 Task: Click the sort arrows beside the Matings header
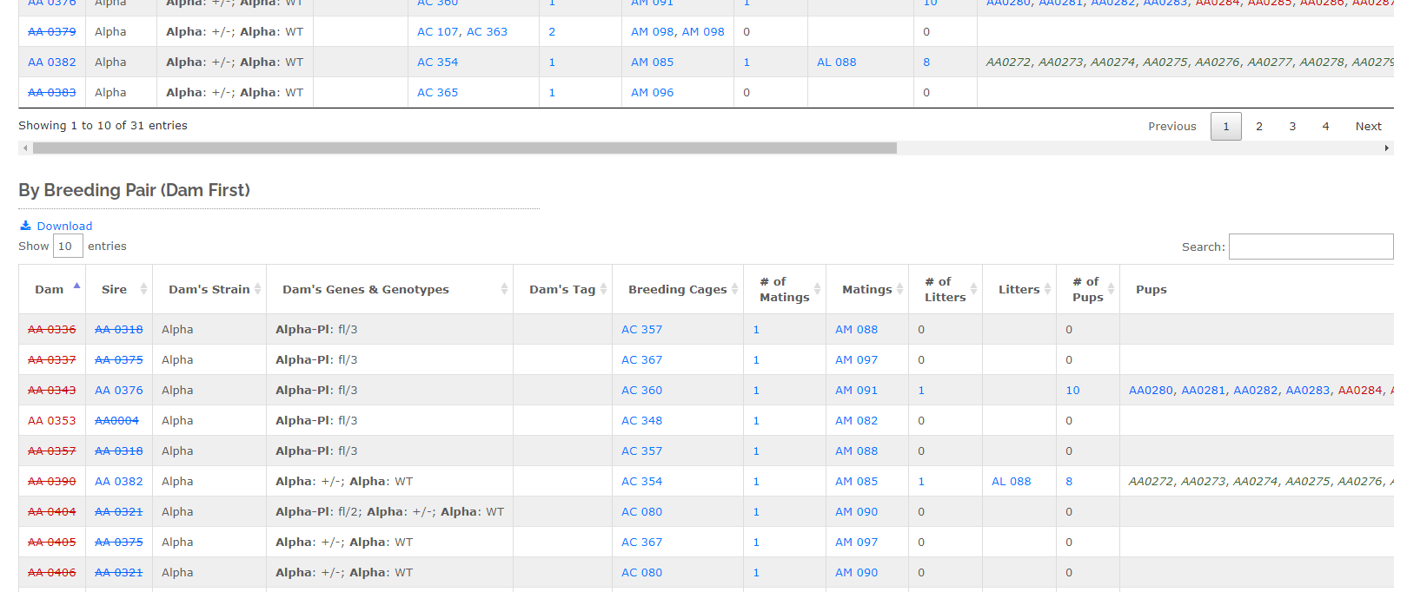pos(899,289)
